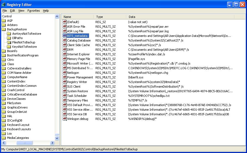Click the SUS Client value icon
Image resolution: width=247 pixels, height=153 pixels.
65,86
